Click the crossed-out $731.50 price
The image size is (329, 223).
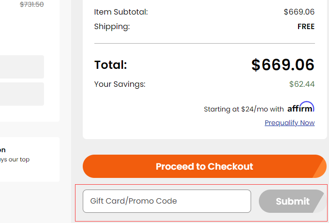click(31, 4)
